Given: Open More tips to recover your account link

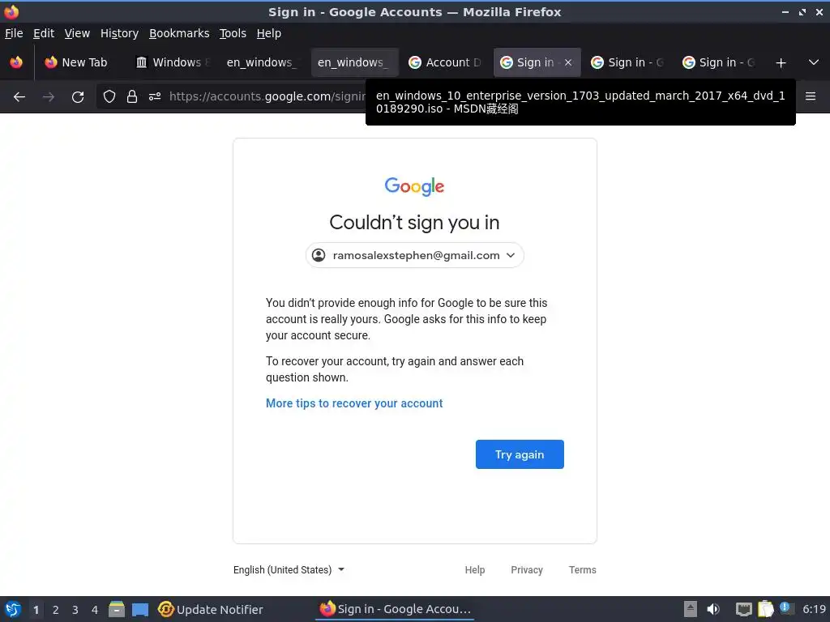Looking at the screenshot, I should click(x=354, y=403).
